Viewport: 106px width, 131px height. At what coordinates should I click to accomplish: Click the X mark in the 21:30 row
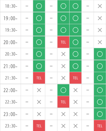63,78
